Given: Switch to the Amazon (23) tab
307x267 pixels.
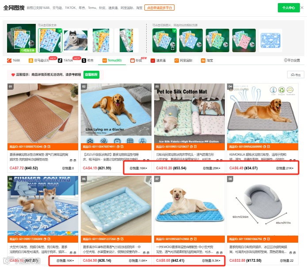Looking at the screenshot, I should click(x=39, y=60).
